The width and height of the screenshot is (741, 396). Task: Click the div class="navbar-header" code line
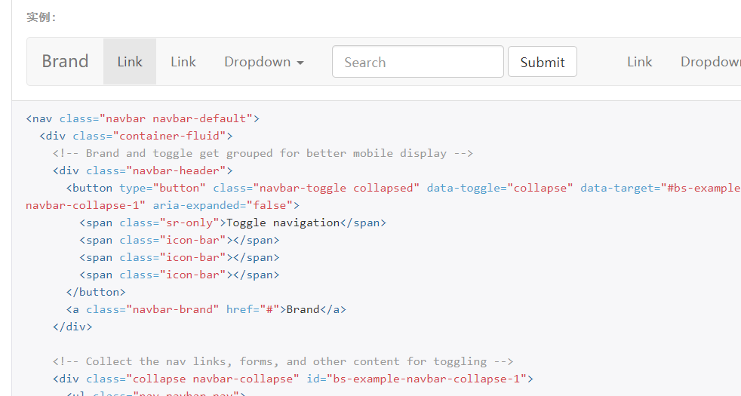[x=143, y=170]
